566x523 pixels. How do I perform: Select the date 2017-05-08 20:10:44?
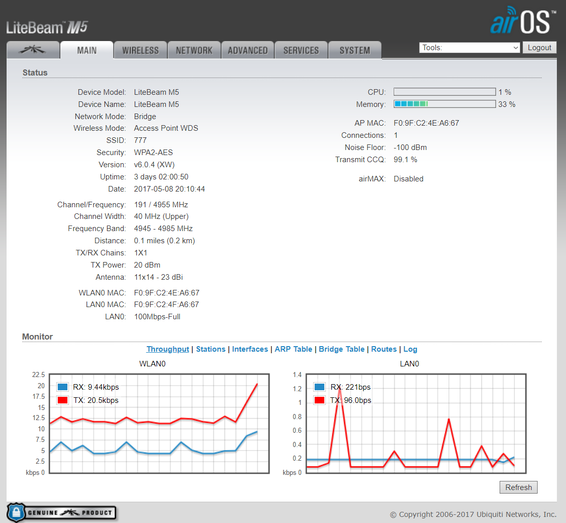pyautogui.click(x=169, y=189)
